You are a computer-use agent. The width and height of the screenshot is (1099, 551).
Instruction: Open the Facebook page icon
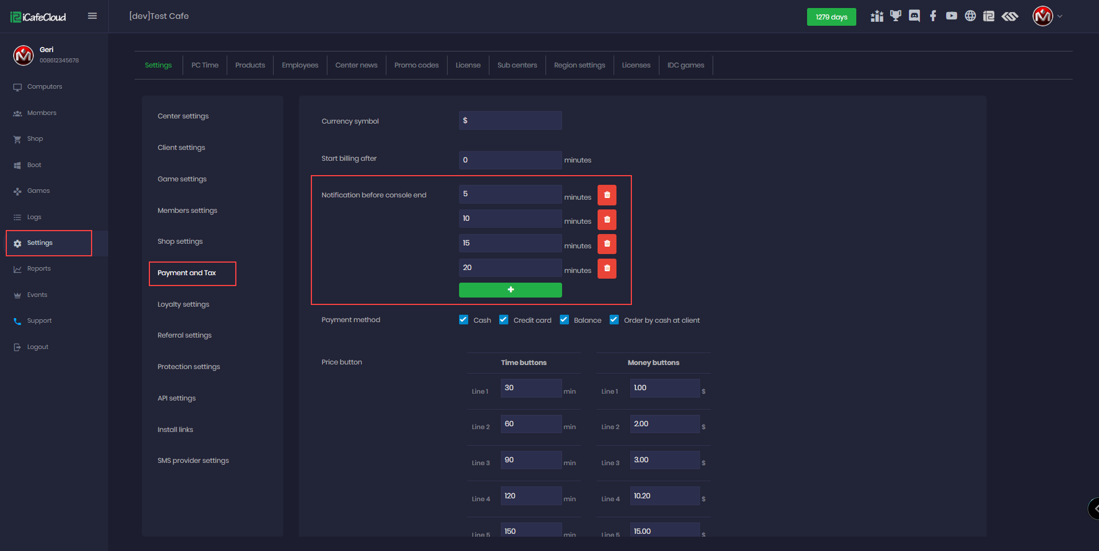[x=933, y=16]
